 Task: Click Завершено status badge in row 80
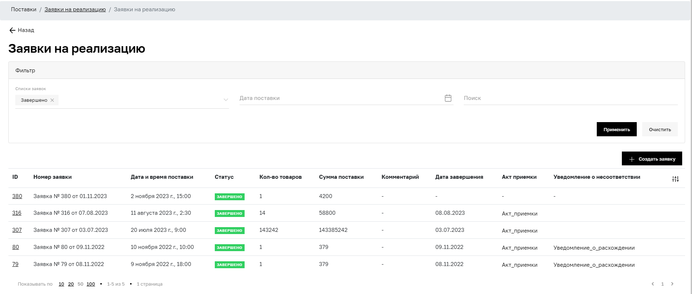[x=230, y=247]
